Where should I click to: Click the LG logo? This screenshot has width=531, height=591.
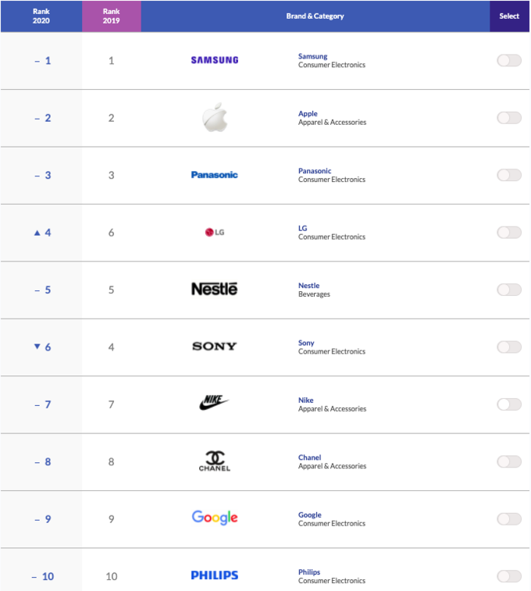pos(215,232)
